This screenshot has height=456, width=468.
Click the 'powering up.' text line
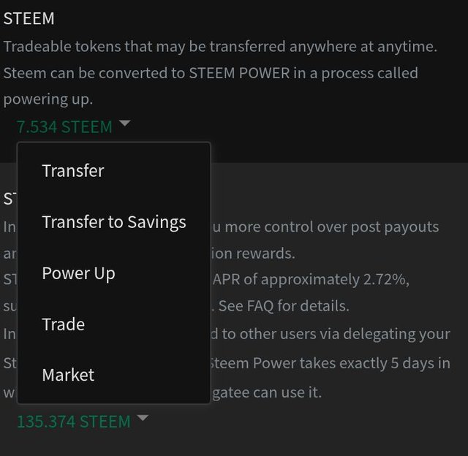pos(48,99)
